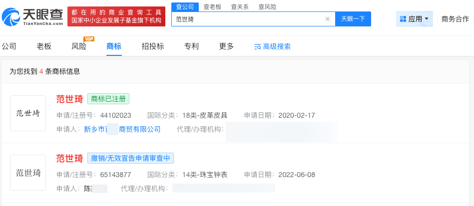Switch to the 老板 results tab
The image size is (474, 206).
pyautogui.click(x=44, y=46)
